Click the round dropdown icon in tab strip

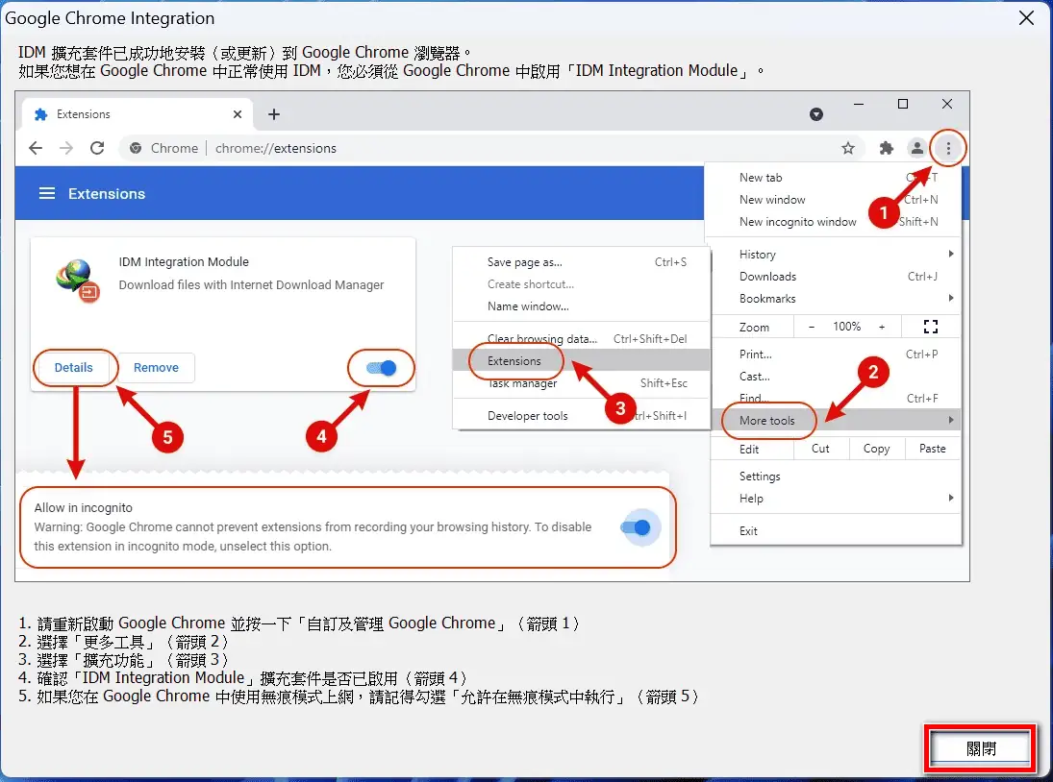(815, 114)
